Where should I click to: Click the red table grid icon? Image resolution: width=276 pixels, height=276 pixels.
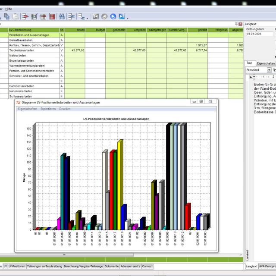(52, 16)
